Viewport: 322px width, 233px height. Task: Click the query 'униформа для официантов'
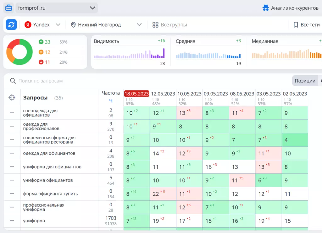click(x=52, y=167)
